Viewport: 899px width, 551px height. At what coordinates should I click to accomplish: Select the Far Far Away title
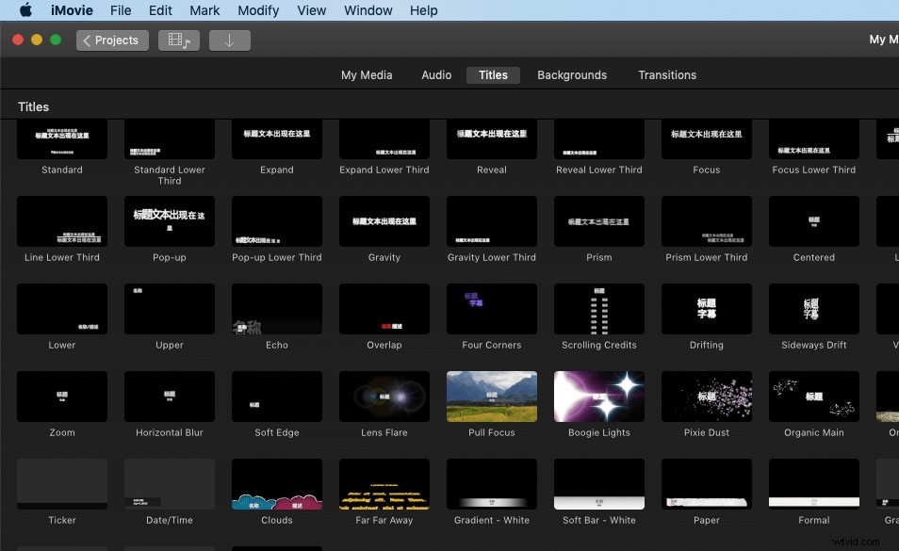[384, 483]
